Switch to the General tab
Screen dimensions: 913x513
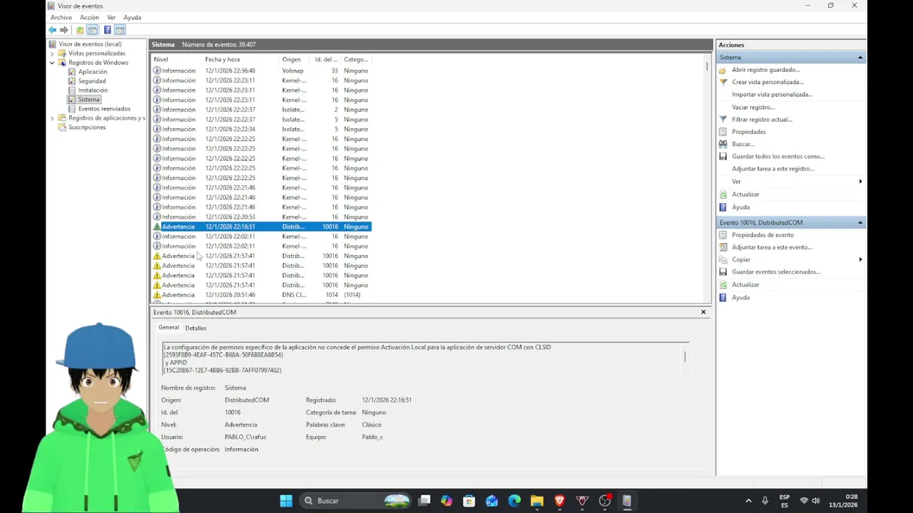[x=169, y=328]
